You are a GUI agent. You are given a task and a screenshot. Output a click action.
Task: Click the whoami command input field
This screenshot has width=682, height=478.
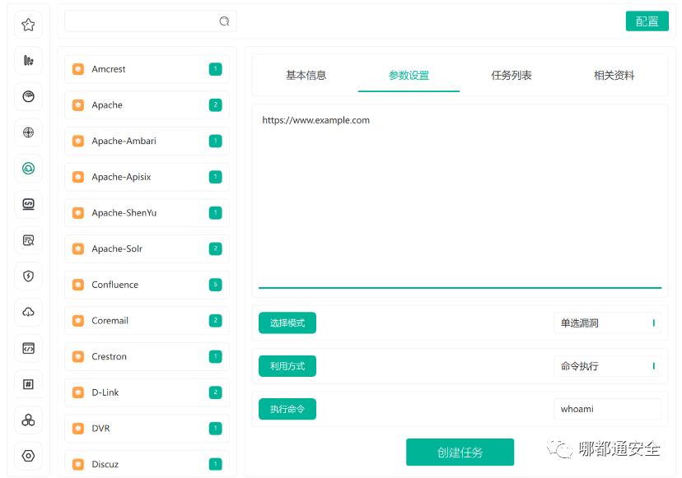[x=608, y=409]
